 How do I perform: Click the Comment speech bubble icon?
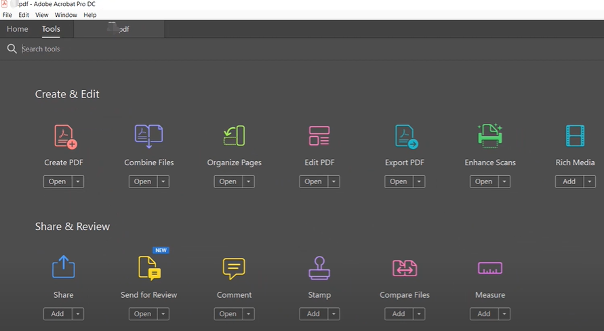tap(234, 268)
